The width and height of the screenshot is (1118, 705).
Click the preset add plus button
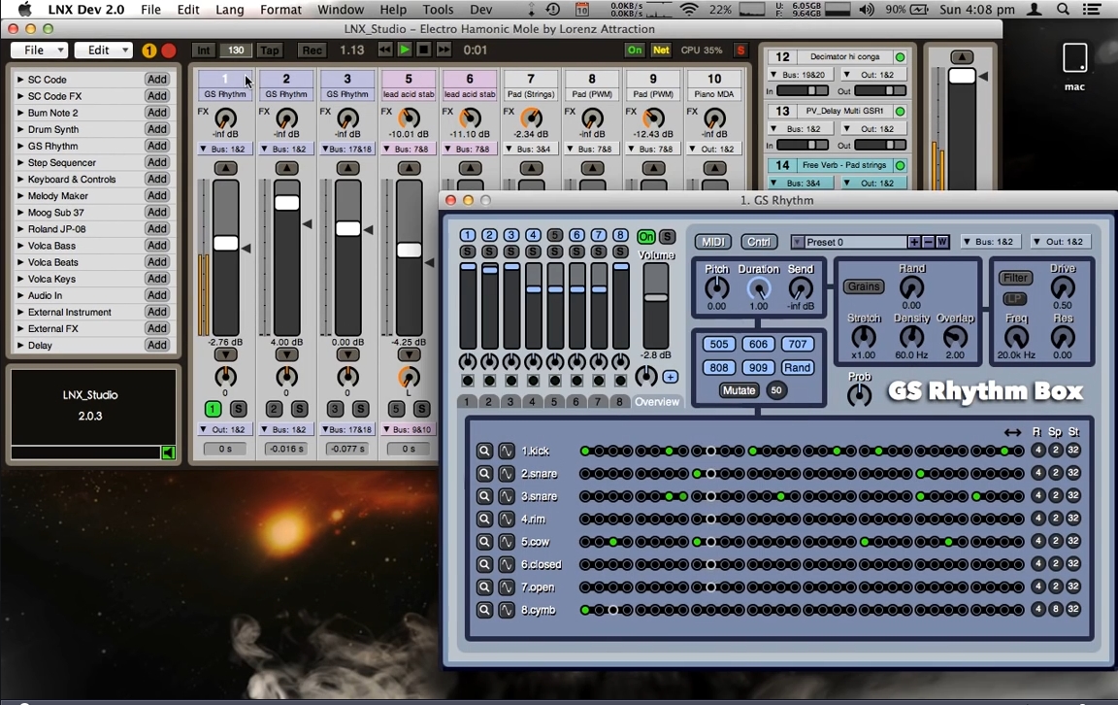click(x=914, y=242)
